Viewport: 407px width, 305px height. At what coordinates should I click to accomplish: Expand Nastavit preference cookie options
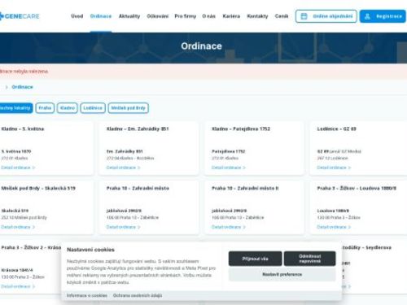pos(282,274)
